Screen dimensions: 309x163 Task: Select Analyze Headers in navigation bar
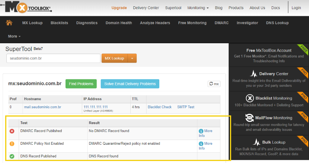pos(155,23)
